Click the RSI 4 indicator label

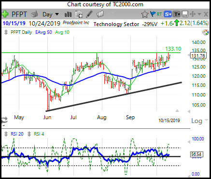(39, 134)
